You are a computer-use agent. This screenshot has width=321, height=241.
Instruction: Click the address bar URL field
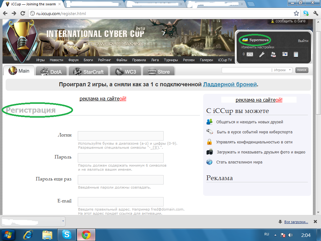pos(162,13)
